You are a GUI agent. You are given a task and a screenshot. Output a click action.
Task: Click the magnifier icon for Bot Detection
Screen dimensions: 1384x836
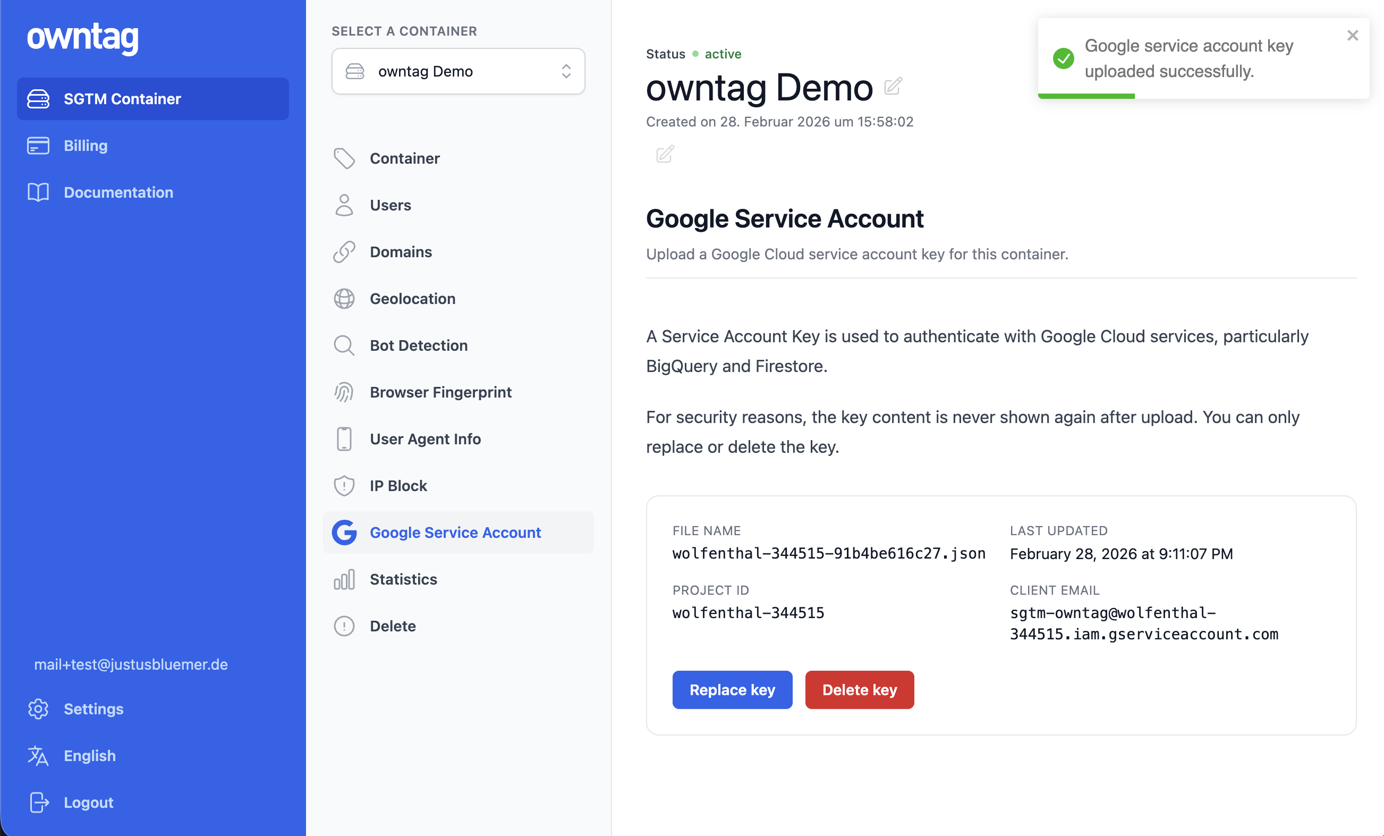(344, 345)
